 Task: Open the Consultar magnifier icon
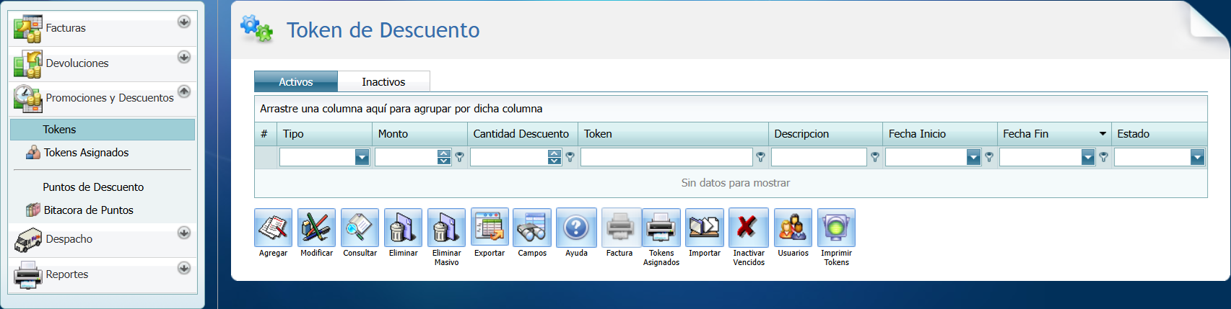(360, 228)
